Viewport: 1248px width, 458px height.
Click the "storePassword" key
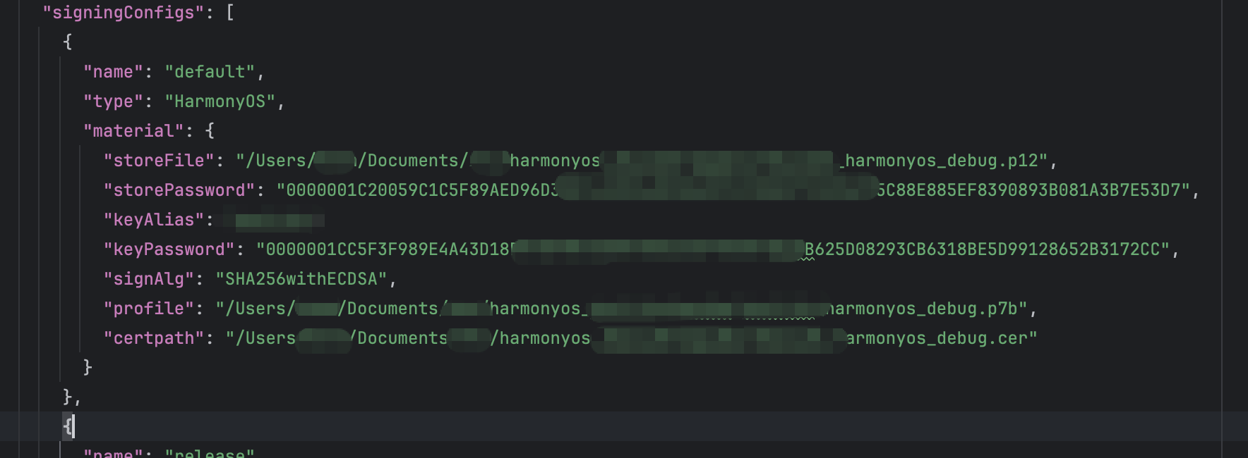coord(179,190)
